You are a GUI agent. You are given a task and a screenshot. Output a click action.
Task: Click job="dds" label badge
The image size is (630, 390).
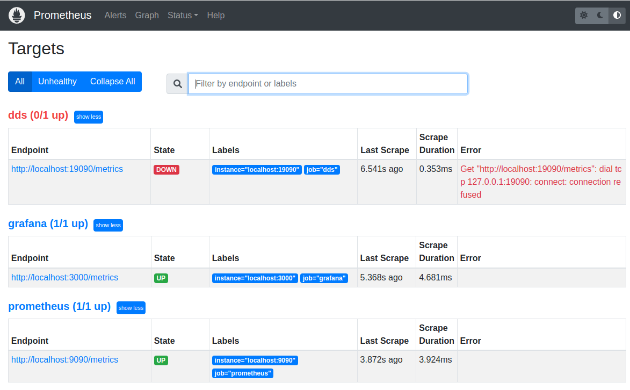pyautogui.click(x=322, y=170)
